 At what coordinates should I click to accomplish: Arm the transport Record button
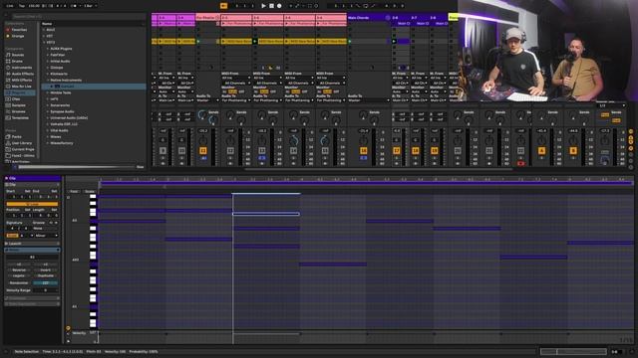[x=279, y=6]
